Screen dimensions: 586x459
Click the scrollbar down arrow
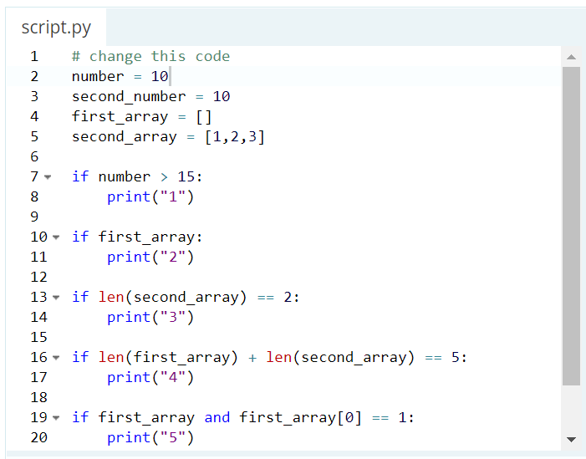coord(571,440)
